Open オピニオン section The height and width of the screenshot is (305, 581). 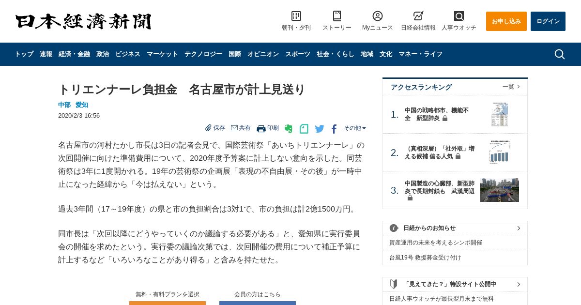263,54
